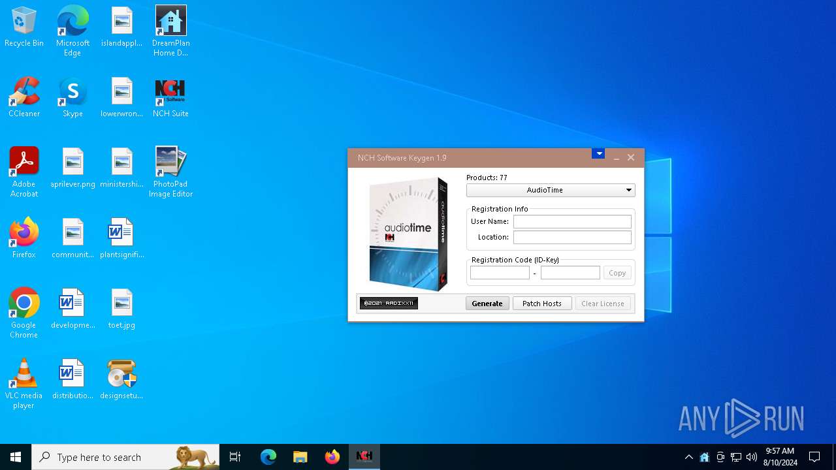The height and width of the screenshot is (470, 836).
Task: Click the network icon in system tray
Action: tap(736, 457)
